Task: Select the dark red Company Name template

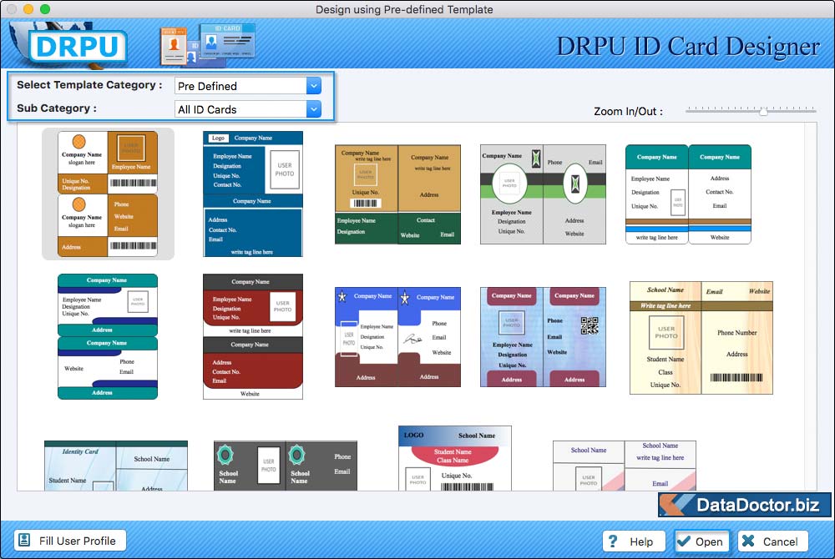Action: 253,337
